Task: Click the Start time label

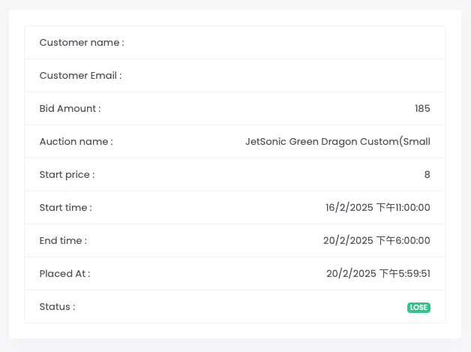Action: click(65, 208)
